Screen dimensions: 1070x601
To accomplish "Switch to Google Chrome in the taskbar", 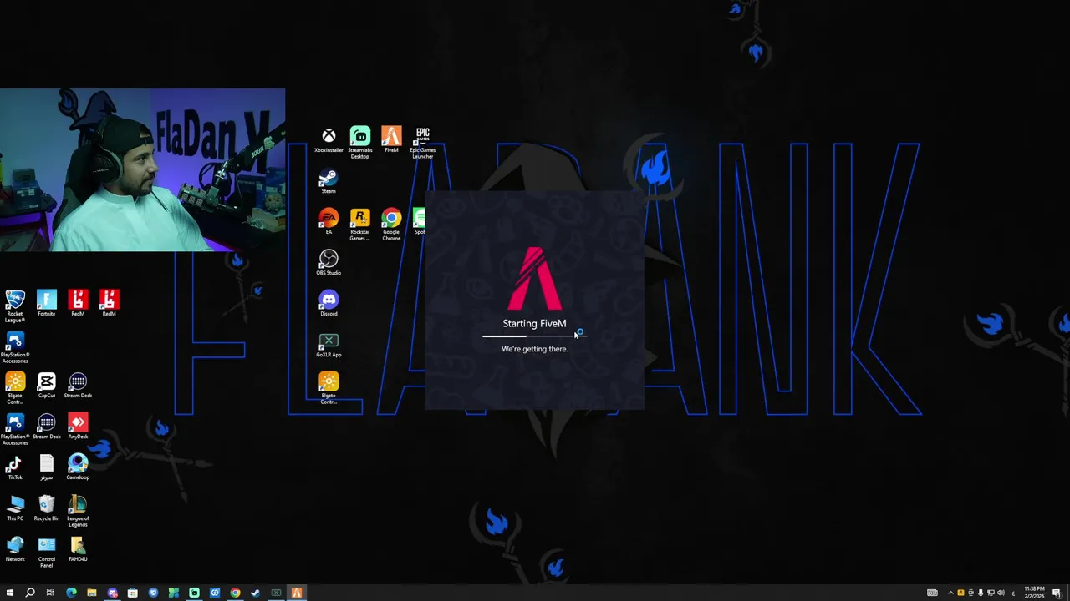I will [x=235, y=593].
